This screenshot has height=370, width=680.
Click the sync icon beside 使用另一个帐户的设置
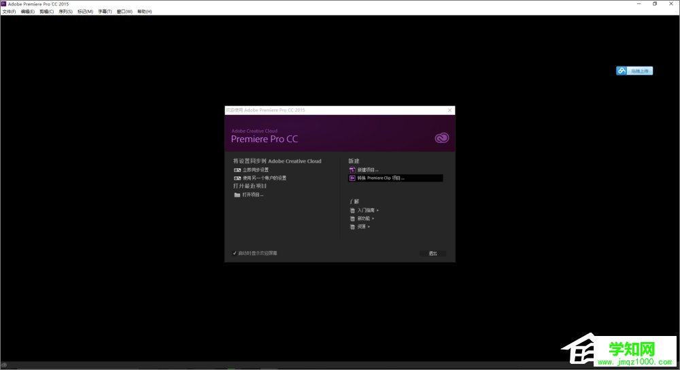237,178
